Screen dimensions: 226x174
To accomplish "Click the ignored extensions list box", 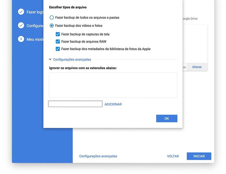I will point(113,85).
